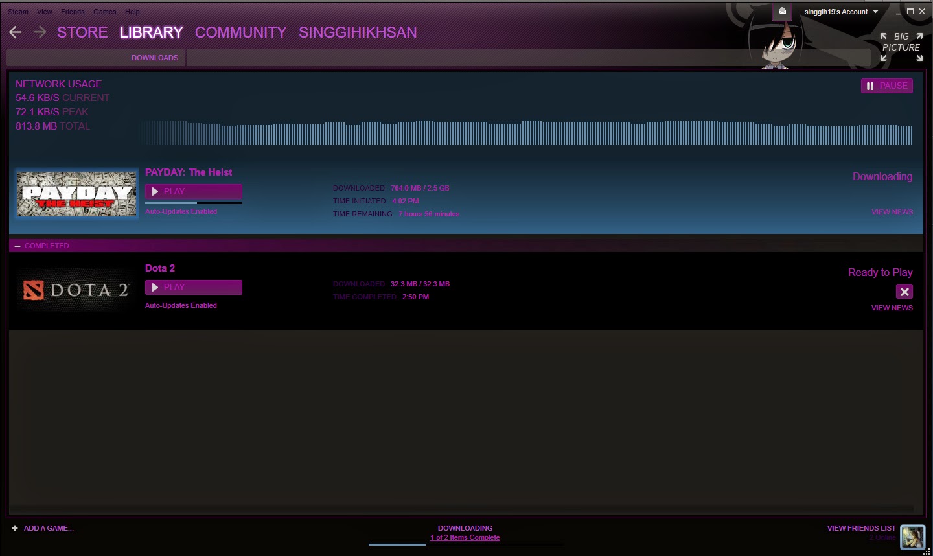933x556 pixels.
Task: Open the '1 of 2 Items Complete' link
Action: (x=465, y=537)
